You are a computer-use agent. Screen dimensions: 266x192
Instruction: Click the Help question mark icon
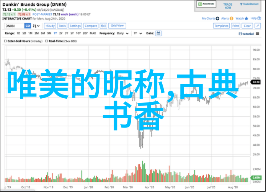[x=259, y=18]
